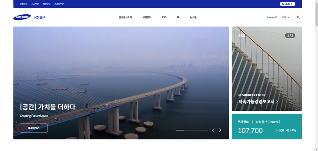Visit the 패션부문 link in top bar

[47, 4]
